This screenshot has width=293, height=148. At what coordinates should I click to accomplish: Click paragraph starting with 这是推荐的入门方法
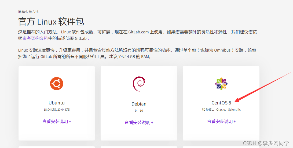[x=138, y=35]
